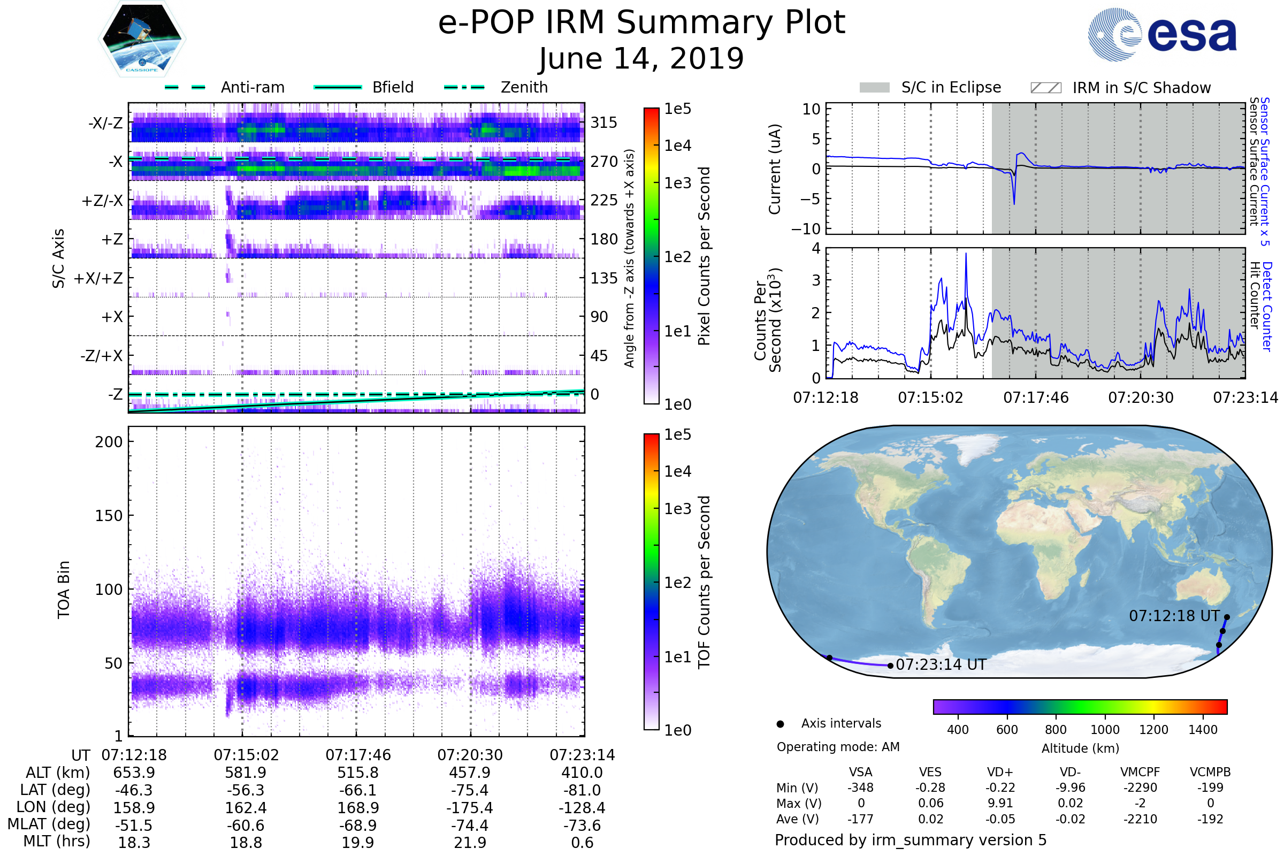
Task: Click the VSA column header in voltage table
Action: (x=860, y=772)
